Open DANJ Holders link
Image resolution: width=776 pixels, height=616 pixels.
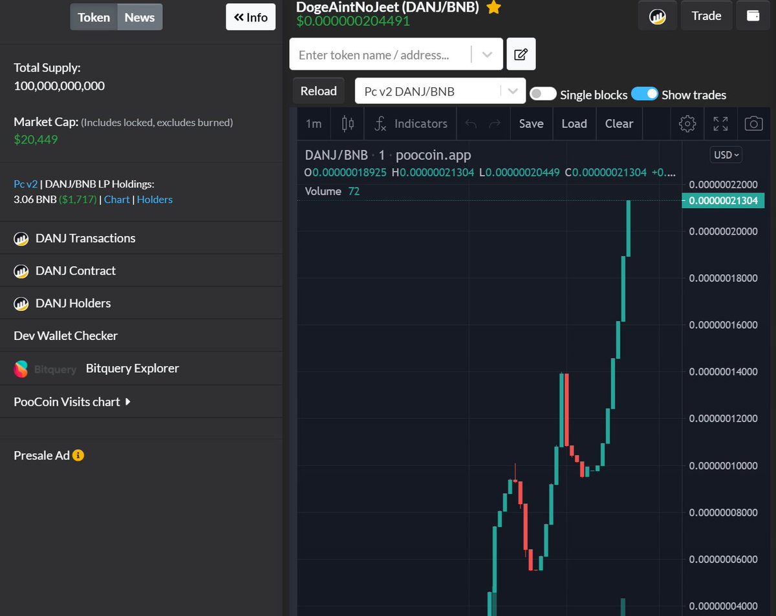click(73, 303)
